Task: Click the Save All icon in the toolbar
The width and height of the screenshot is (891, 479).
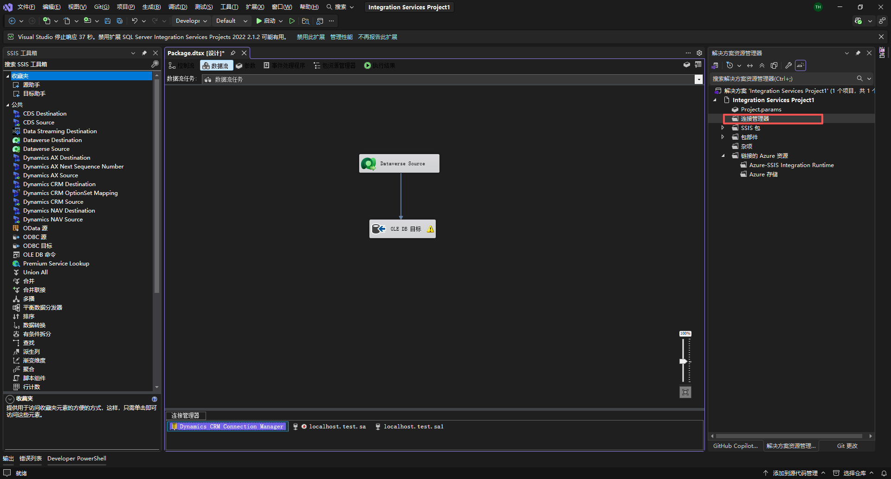Action: point(120,21)
